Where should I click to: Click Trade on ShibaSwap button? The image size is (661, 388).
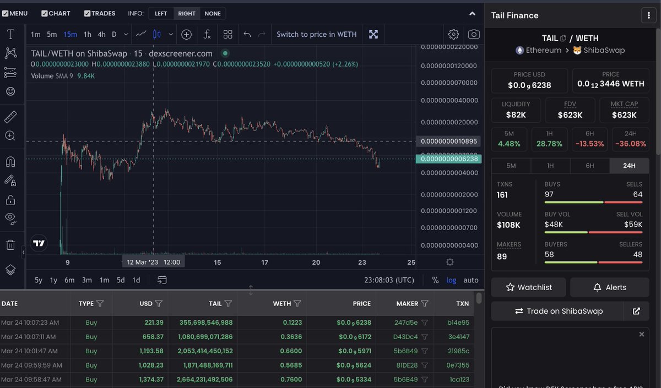[557, 311]
